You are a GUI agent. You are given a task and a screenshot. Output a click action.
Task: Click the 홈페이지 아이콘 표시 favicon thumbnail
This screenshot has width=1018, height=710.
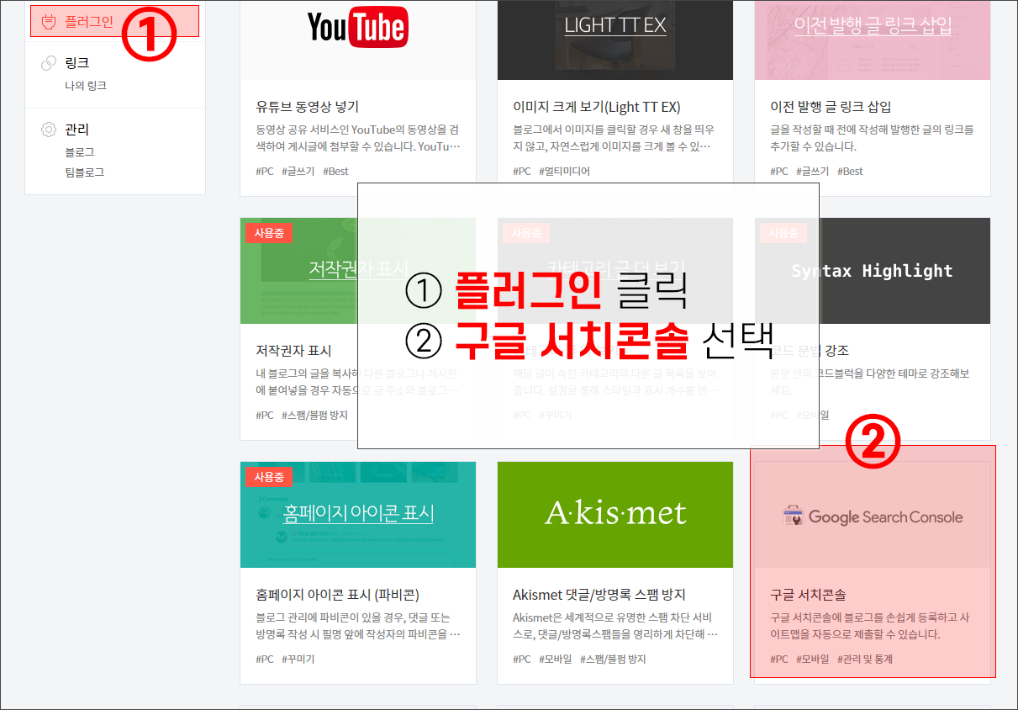click(358, 515)
